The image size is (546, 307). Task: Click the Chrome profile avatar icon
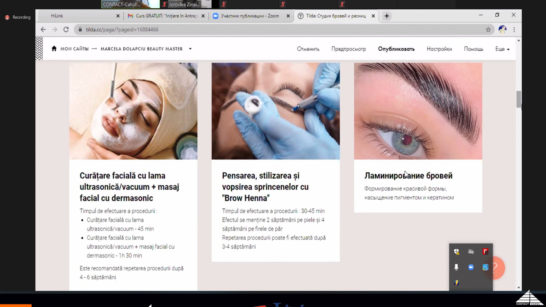coord(502,30)
